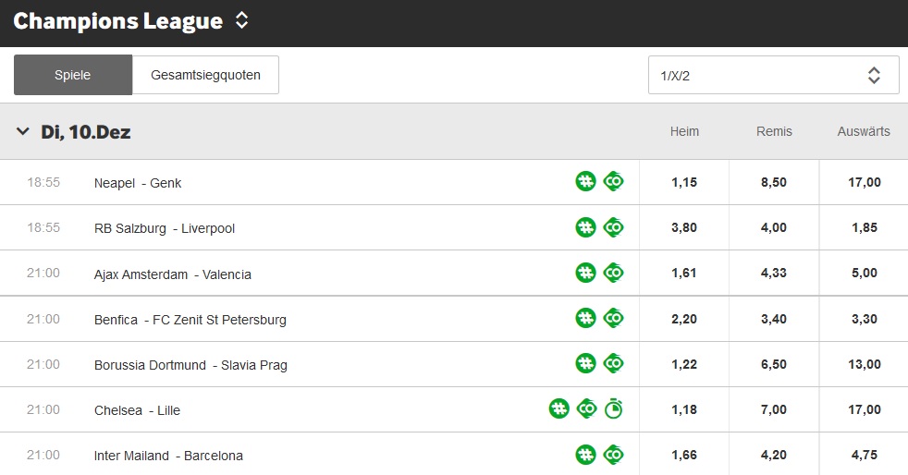Open the Chelsea - Lille match
The height and width of the screenshot is (475, 908).
click(137, 410)
